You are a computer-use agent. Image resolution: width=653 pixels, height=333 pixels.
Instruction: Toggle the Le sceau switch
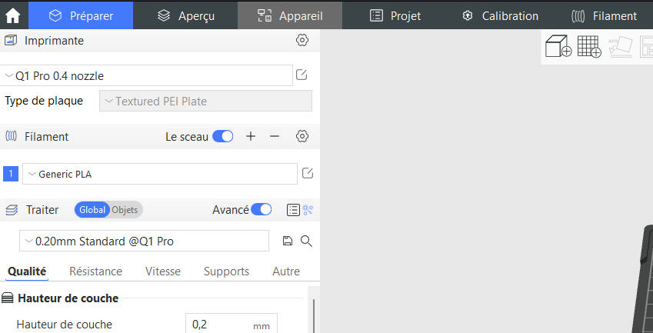click(223, 136)
